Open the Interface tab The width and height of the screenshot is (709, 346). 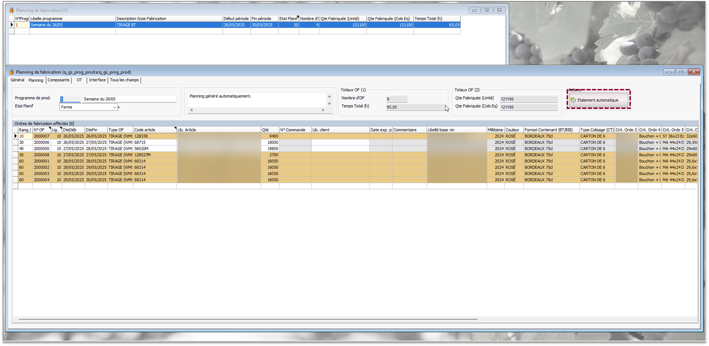coord(97,80)
